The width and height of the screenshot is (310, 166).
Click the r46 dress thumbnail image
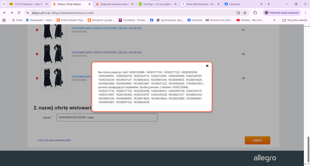[49, 54]
